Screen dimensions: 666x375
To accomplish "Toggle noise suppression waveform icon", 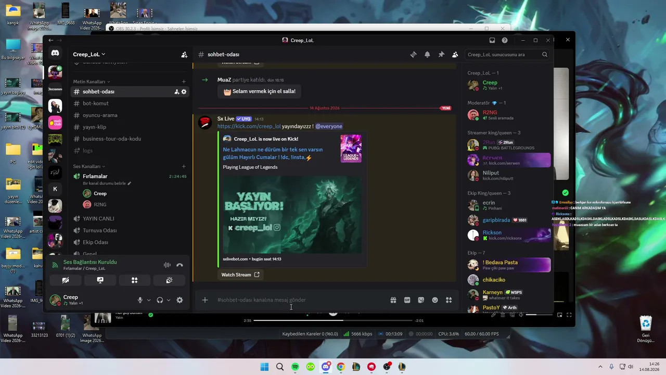I will (x=167, y=265).
